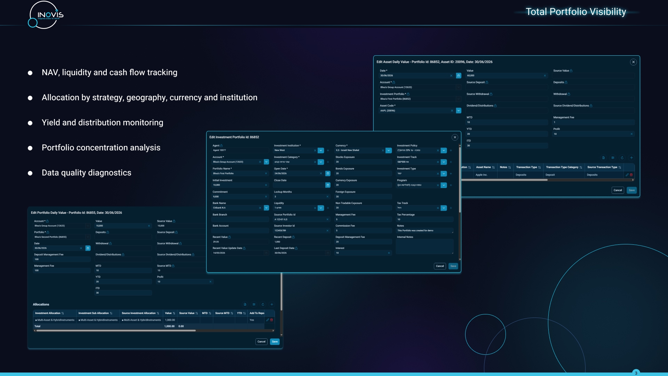Clear the Initial Investment value

click(266, 185)
